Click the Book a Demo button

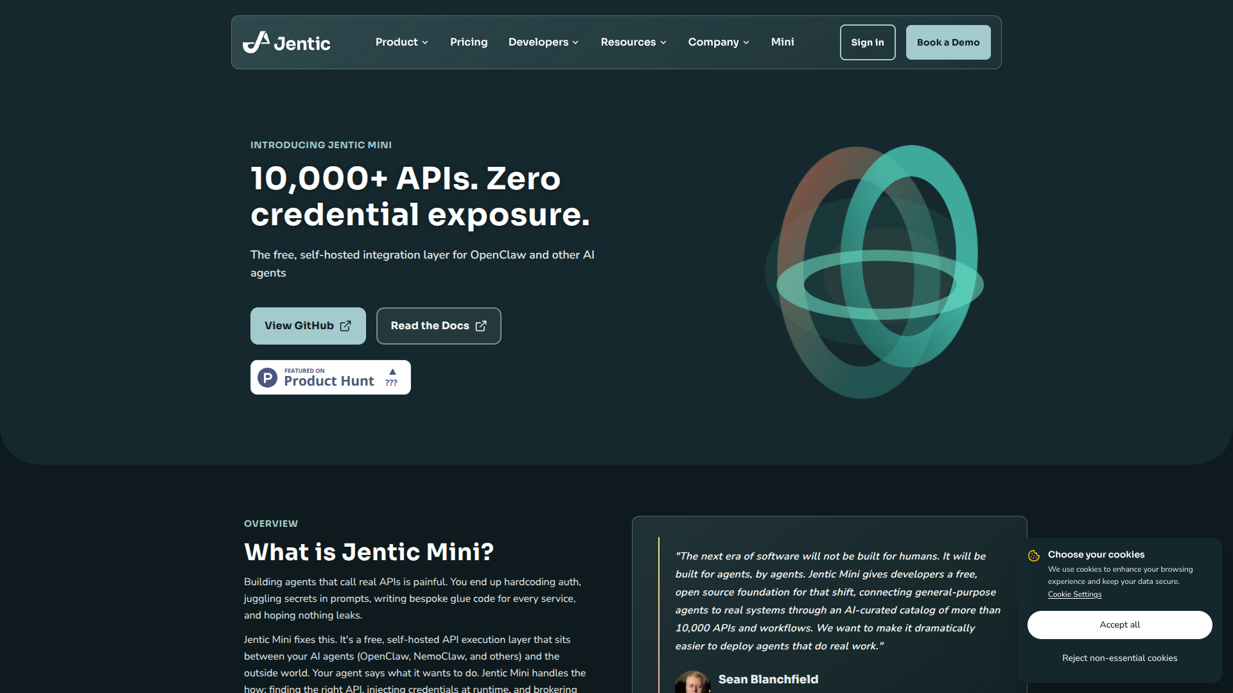tap(948, 42)
